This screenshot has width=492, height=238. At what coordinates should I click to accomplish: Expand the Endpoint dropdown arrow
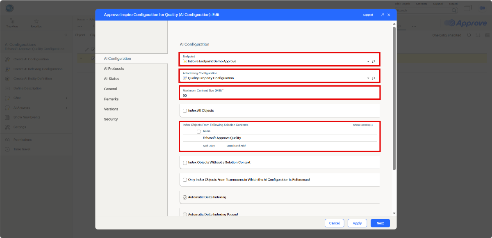tap(368, 62)
